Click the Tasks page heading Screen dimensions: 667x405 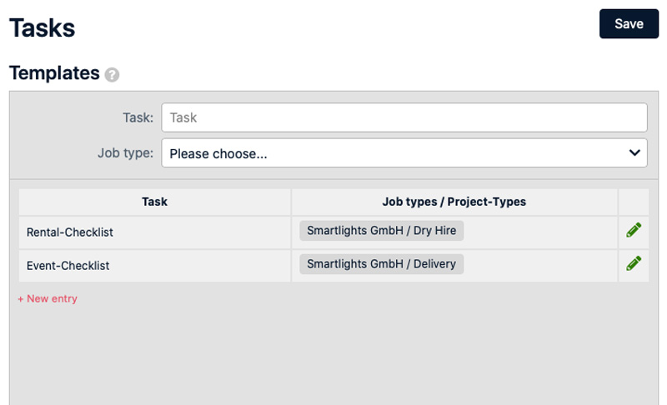coord(43,27)
